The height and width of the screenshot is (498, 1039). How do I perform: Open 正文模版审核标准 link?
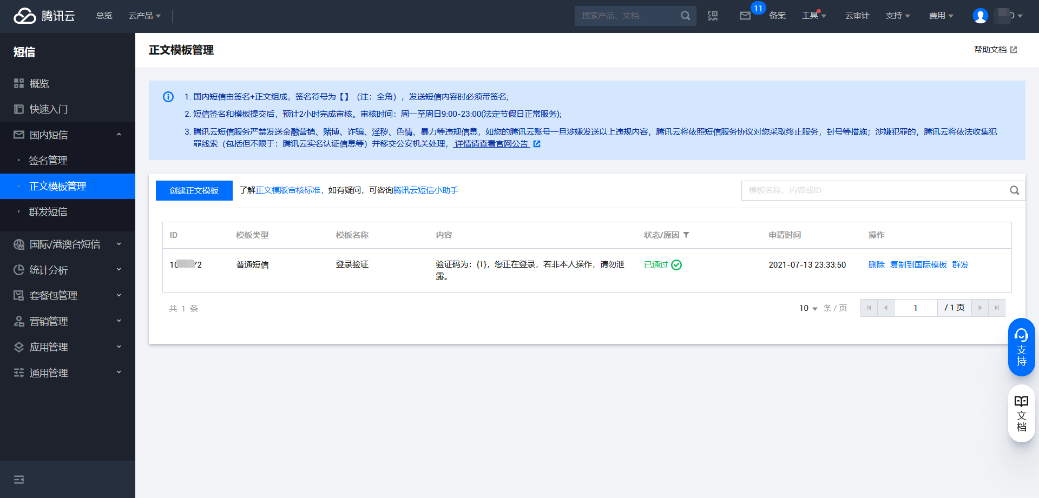click(288, 190)
